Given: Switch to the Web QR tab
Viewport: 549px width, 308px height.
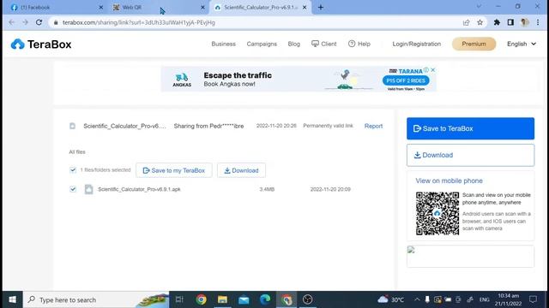Looking at the screenshot, I should [x=158, y=8].
